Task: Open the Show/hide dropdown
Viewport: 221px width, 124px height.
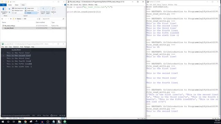Action: 48,11
